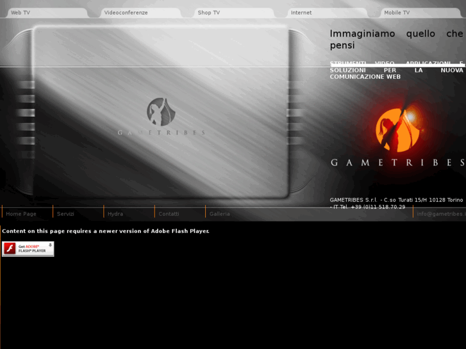Navigate to Servizi

[65, 214]
